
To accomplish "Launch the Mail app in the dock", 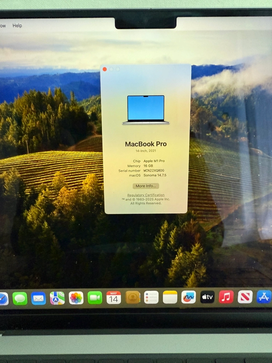I will [39, 298].
